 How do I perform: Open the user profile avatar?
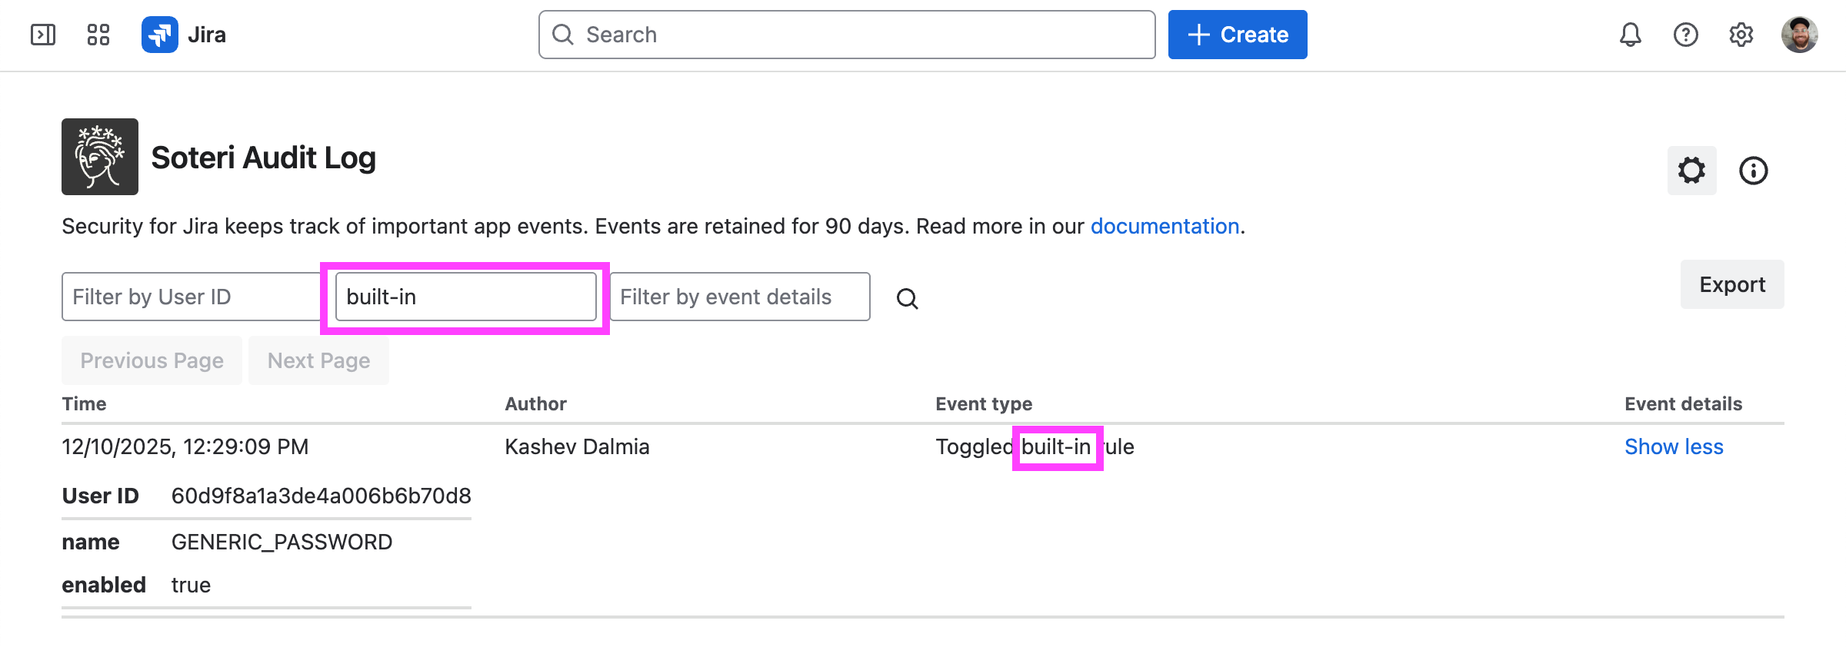1799,35
